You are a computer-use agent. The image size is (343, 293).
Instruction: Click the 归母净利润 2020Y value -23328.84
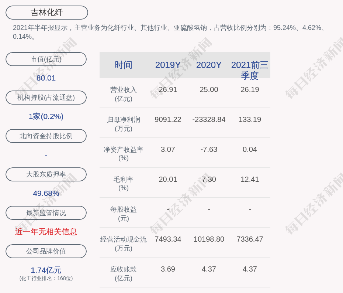[209, 120]
